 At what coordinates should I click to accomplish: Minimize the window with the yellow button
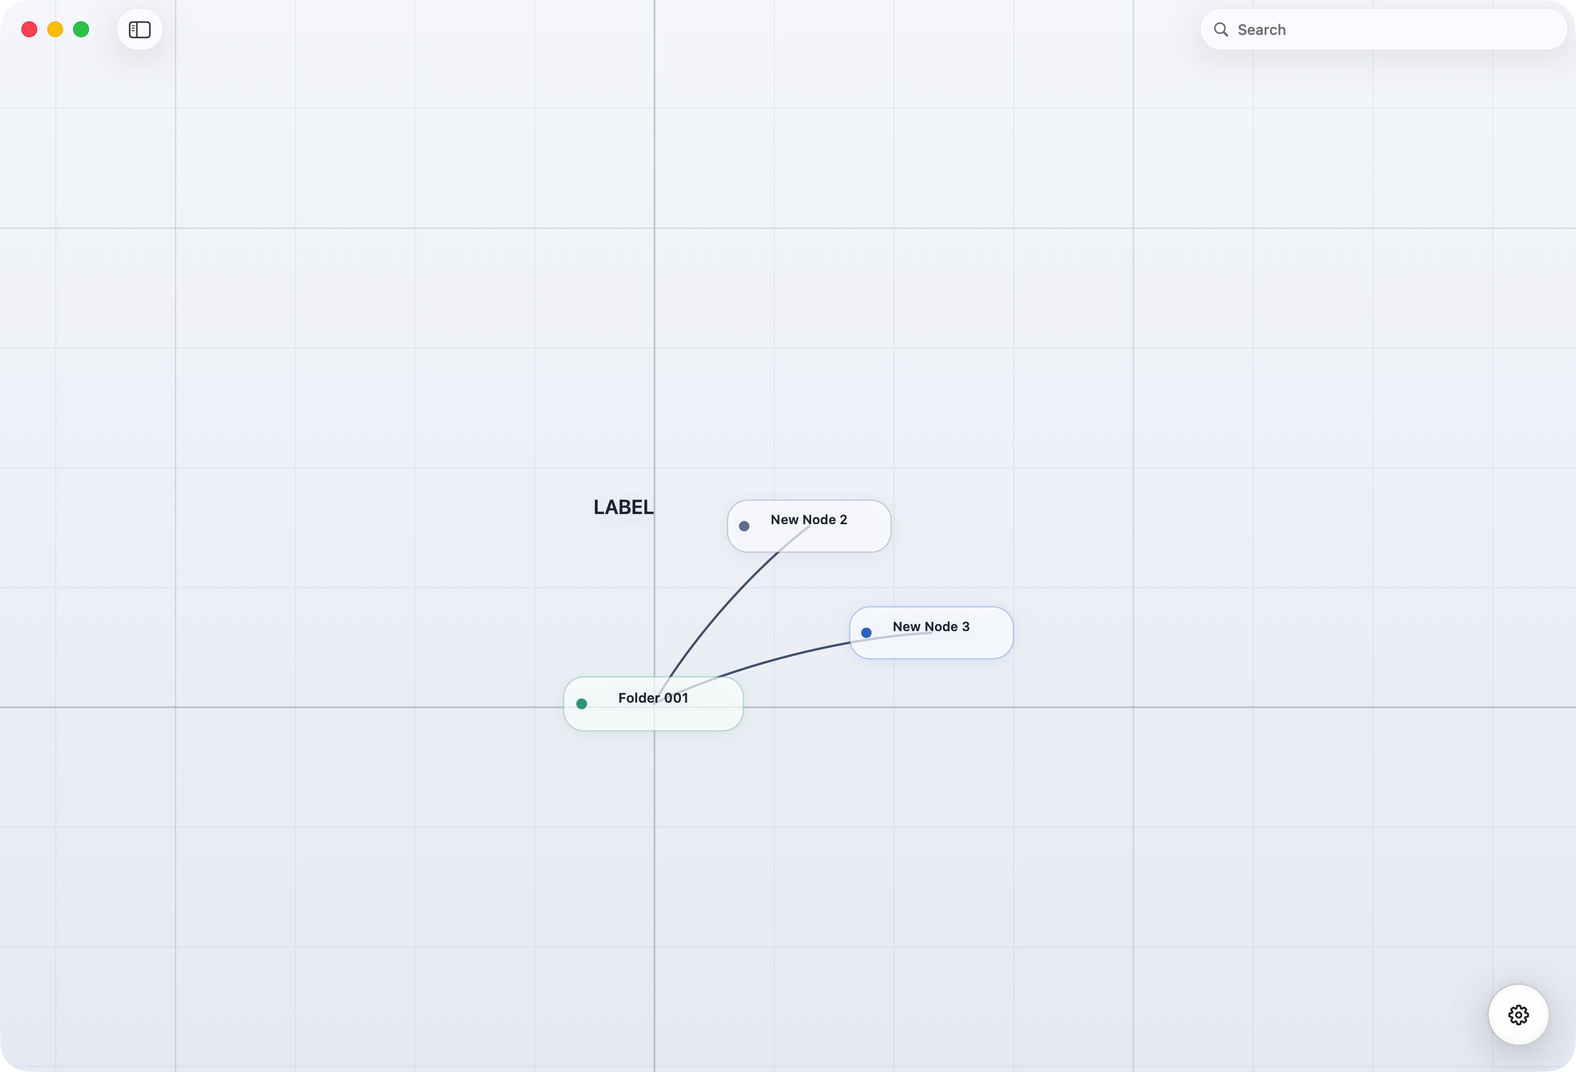click(x=55, y=30)
